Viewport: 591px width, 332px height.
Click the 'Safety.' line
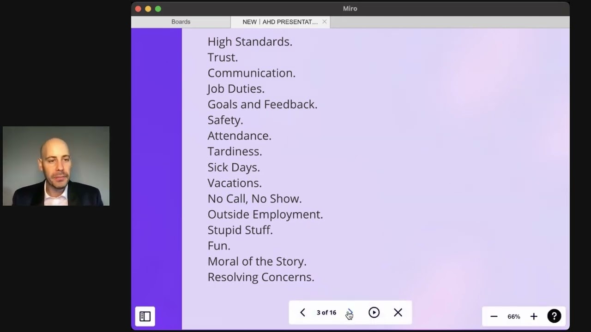pyautogui.click(x=225, y=120)
